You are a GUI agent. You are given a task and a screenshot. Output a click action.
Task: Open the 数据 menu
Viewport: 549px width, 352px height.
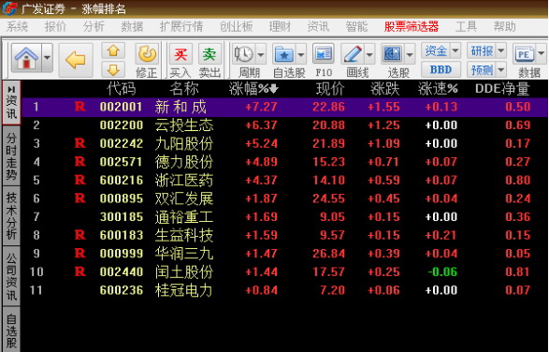pyautogui.click(x=132, y=26)
